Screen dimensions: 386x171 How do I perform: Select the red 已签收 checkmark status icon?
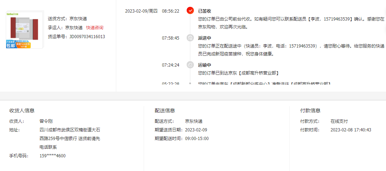coord(190,11)
